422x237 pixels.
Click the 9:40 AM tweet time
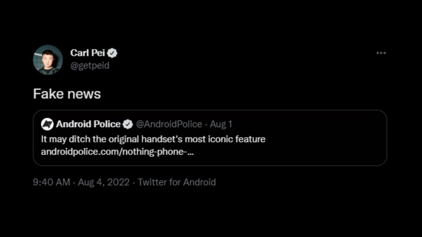[x=51, y=182]
